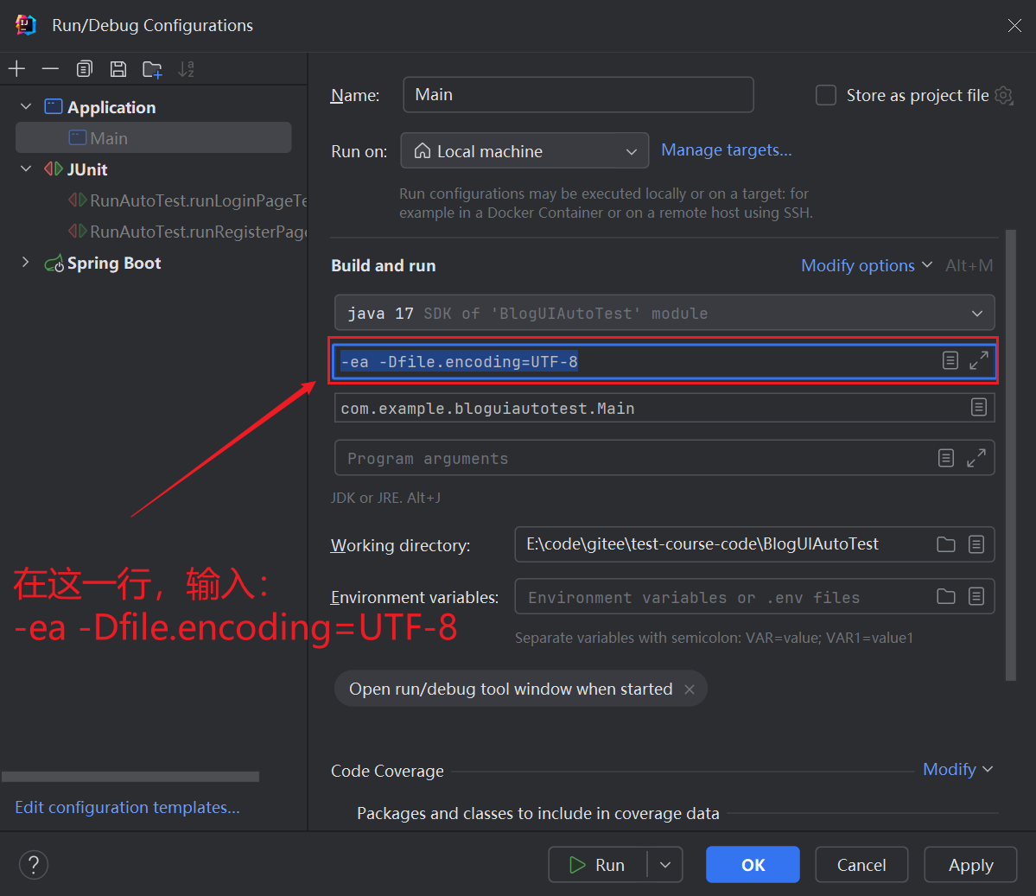Browse for a working directory folder
Screen dimensions: 1036x896
[946, 543]
